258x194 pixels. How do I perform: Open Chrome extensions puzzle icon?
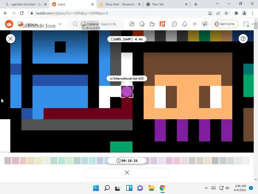pos(236,13)
